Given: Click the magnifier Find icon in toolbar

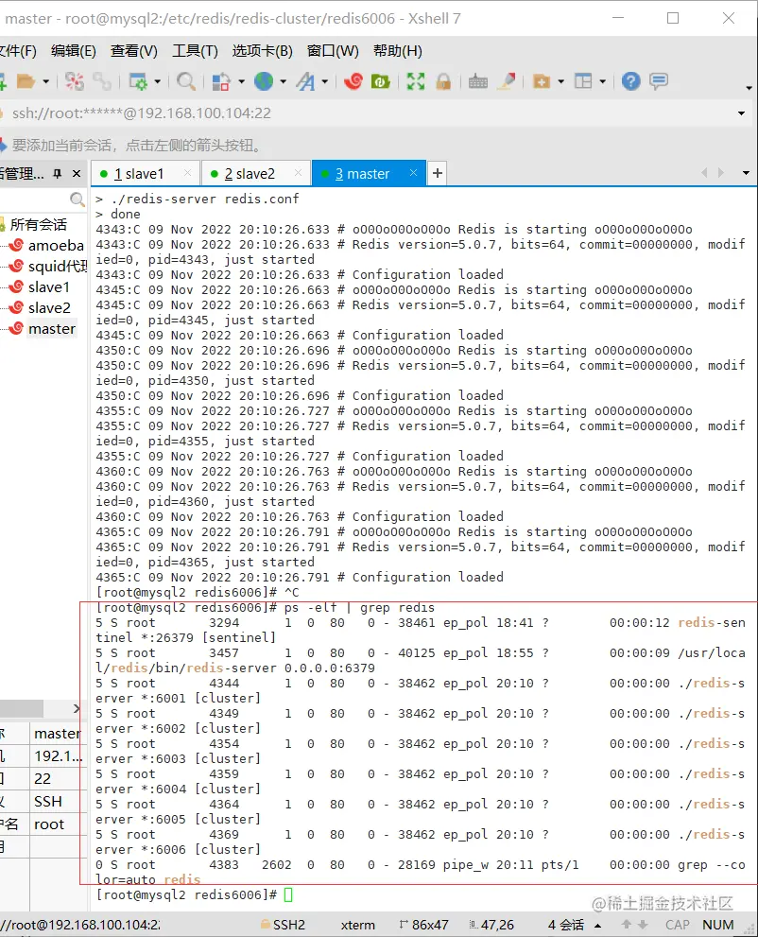Looking at the screenshot, I should click(x=186, y=81).
